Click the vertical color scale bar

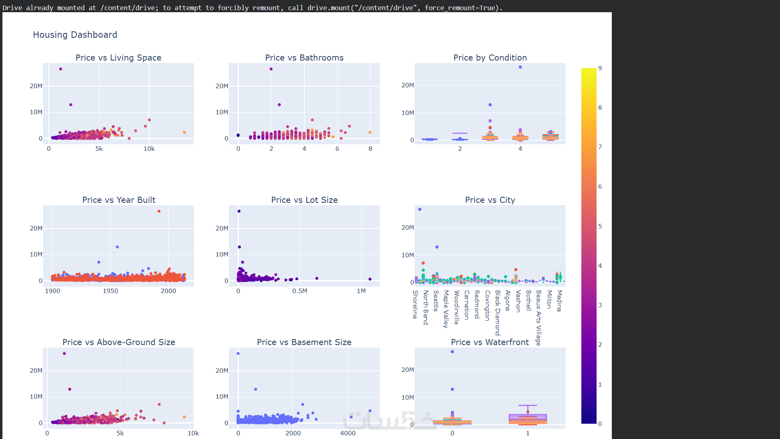coord(589,246)
